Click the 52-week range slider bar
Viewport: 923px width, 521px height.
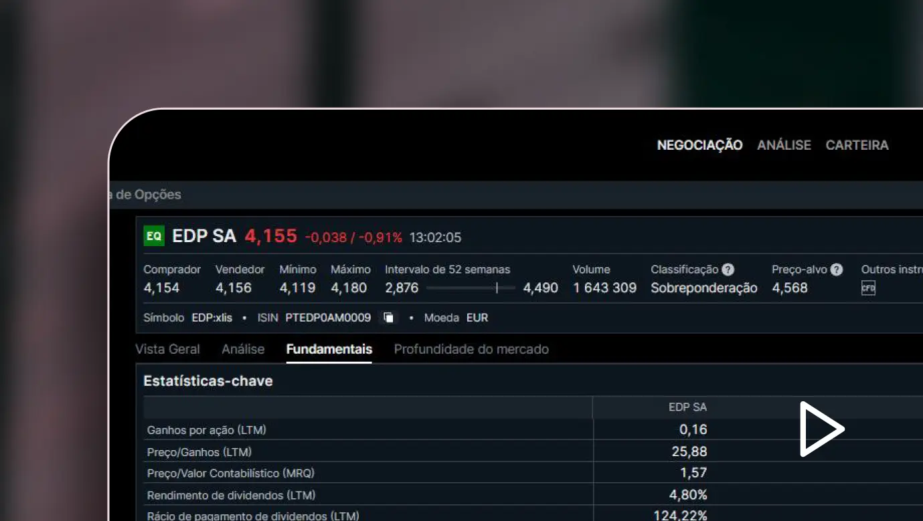[x=471, y=288]
